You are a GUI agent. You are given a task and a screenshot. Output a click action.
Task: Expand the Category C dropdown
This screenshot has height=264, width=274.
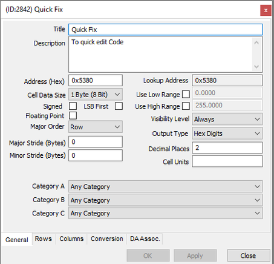(165, 213)
